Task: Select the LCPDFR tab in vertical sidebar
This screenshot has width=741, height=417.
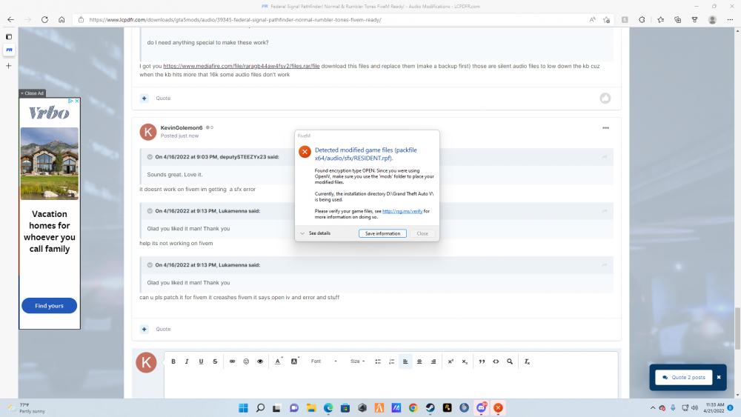Action: [x=8, y=50]
